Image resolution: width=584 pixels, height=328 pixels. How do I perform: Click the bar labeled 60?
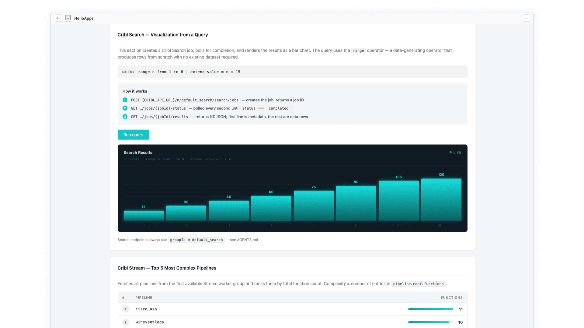tap(271, 208)
